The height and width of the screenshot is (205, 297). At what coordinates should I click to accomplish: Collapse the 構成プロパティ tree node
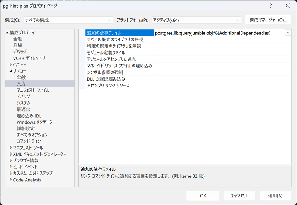(7, 32)
